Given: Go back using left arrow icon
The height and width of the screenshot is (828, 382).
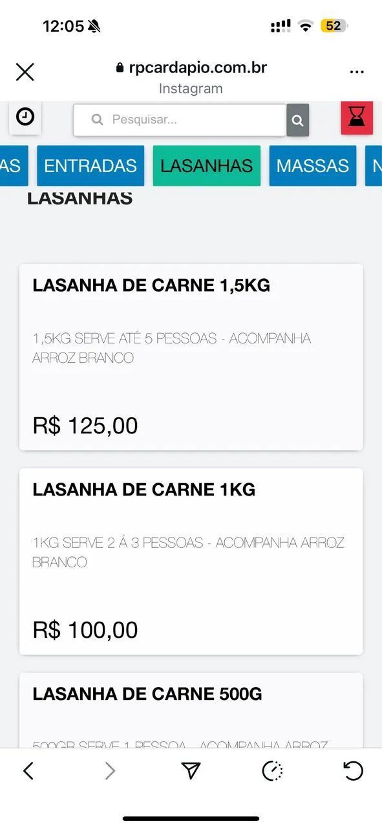Looking at the screenshot, I should tap(29, 770).
